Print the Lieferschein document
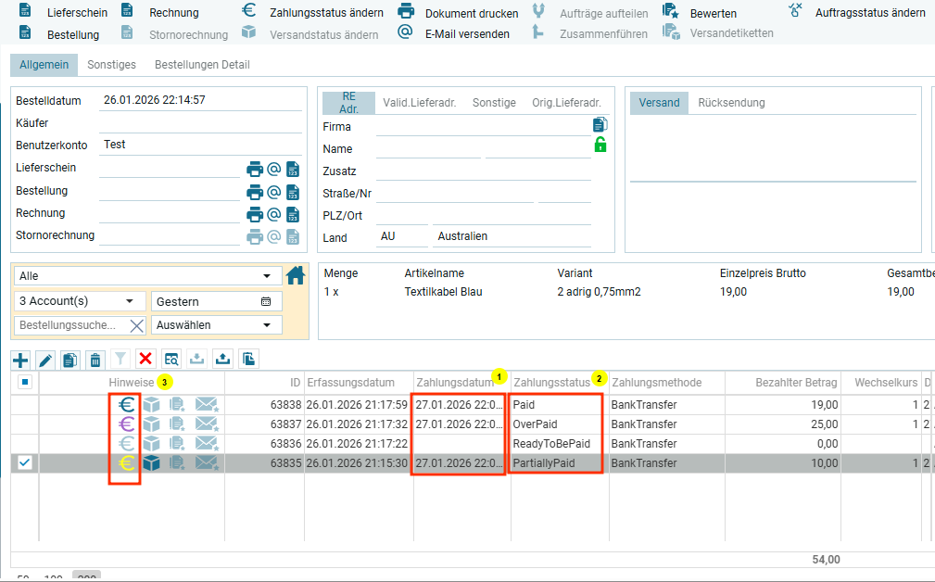This screenshot has width=935, height=582. (254, 169)
